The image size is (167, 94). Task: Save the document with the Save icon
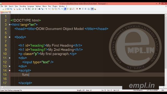tap(8, 9)
